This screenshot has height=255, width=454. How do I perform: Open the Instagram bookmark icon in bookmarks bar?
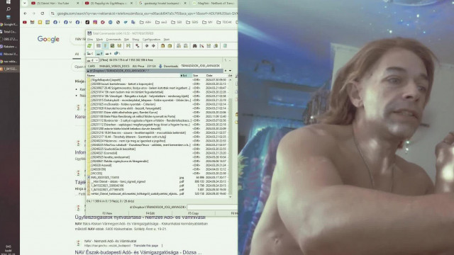pos(95,22)
